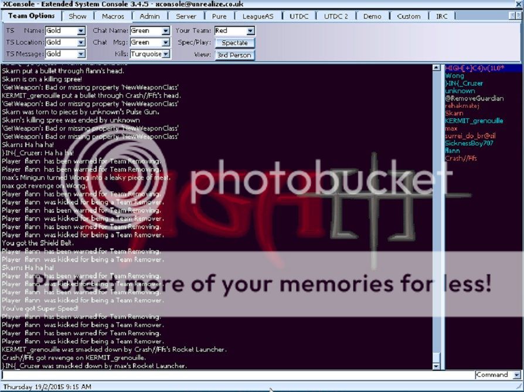Click the console command input field
The height and width of the screenshot is (392, 524).
click(234, 375)
